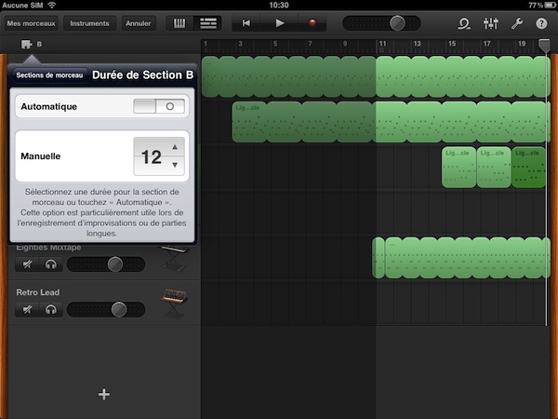The image size is (558, 419).
Task: Start playback with Play button
Action: click(280, 23)
